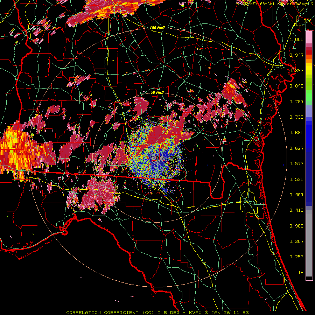Click the Correlation Coefficient caption at bottom
The height and width of the screenshot is (315, 315).
pyautogui.click(x=157, y=313)
